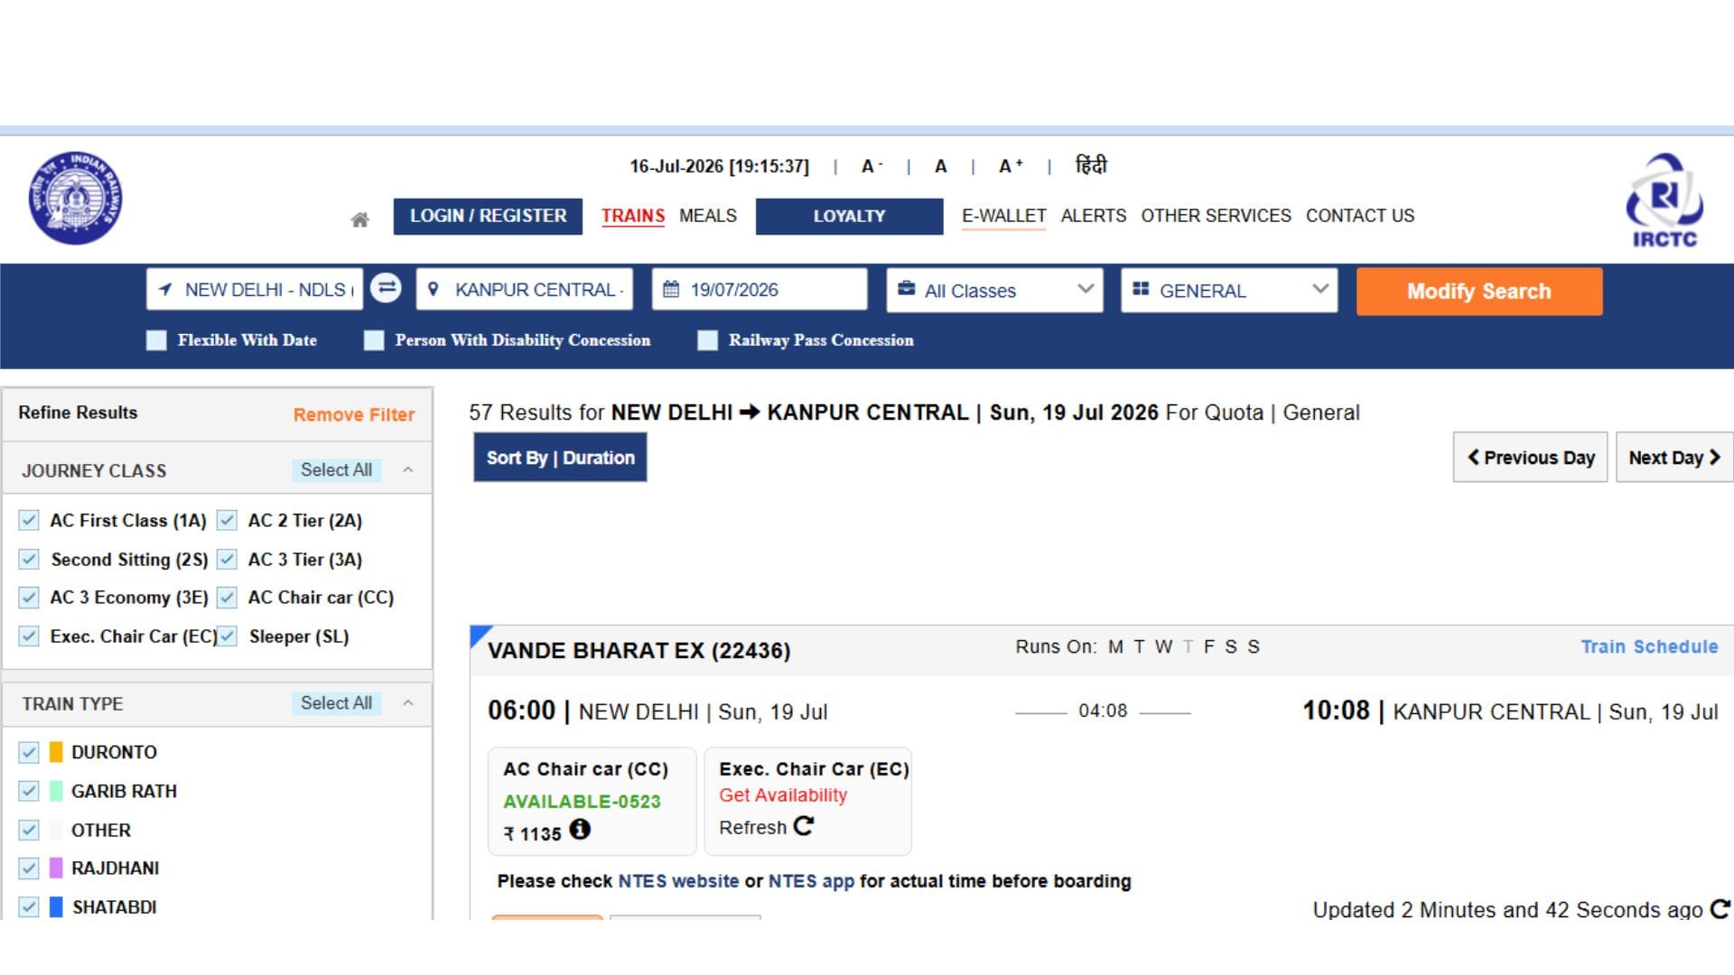Screen dimensions: 1734x975
Task: Click RAJDHANI purple color swatch
Action: (x=56, y=868)
